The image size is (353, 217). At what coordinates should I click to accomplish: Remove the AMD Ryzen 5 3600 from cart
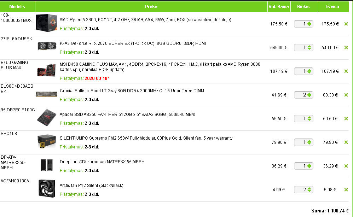[x=346, y=24]
